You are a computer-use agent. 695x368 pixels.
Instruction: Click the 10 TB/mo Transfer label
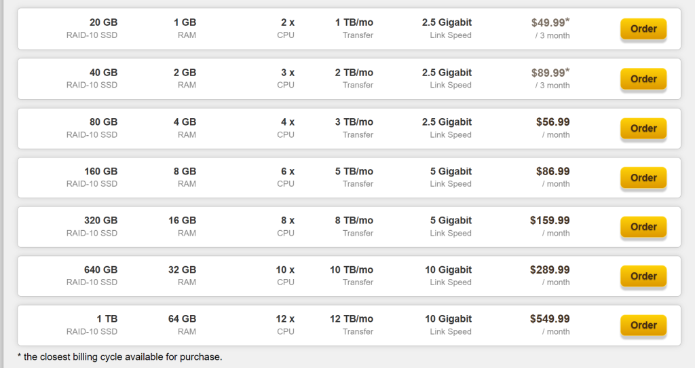click(352, 276)
